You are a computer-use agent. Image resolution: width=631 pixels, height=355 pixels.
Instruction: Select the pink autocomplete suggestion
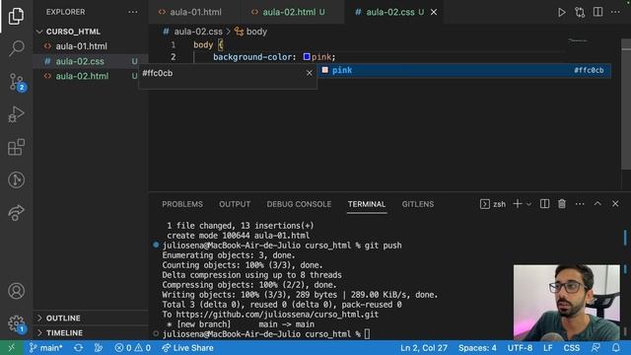coord(464,70)
